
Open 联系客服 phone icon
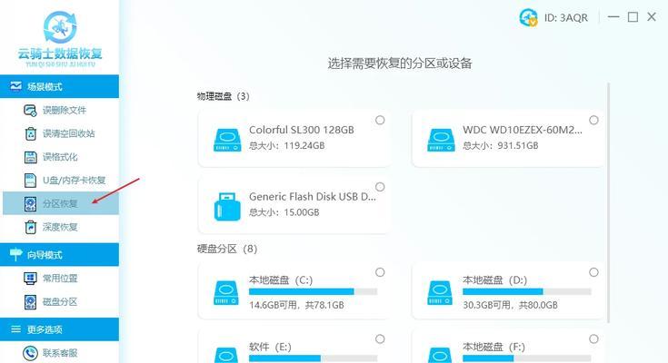click(30, 353)
